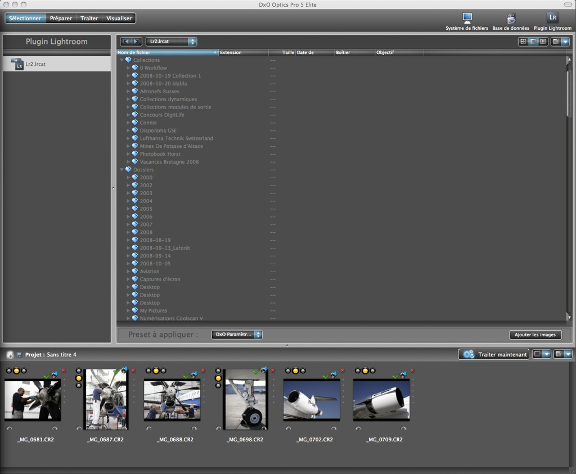This screenshot has height=474, width=576.
Task: Expand the Lufthansa Technik Switzerland collection
Action: pyautogui.click(x=128, y=138)
